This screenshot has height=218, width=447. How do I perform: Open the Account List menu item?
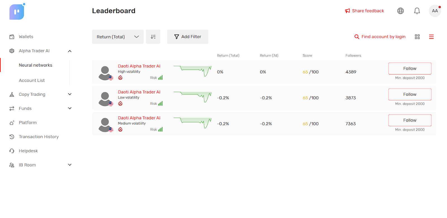32,81
